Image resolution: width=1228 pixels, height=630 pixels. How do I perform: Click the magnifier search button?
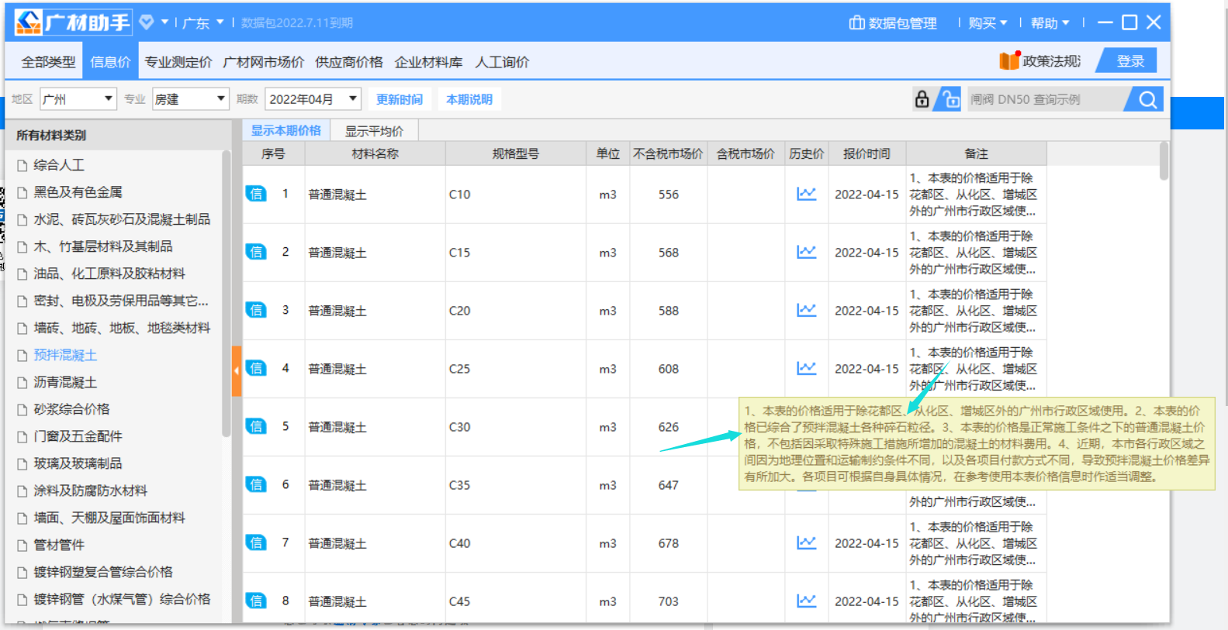coord(1147,99)
